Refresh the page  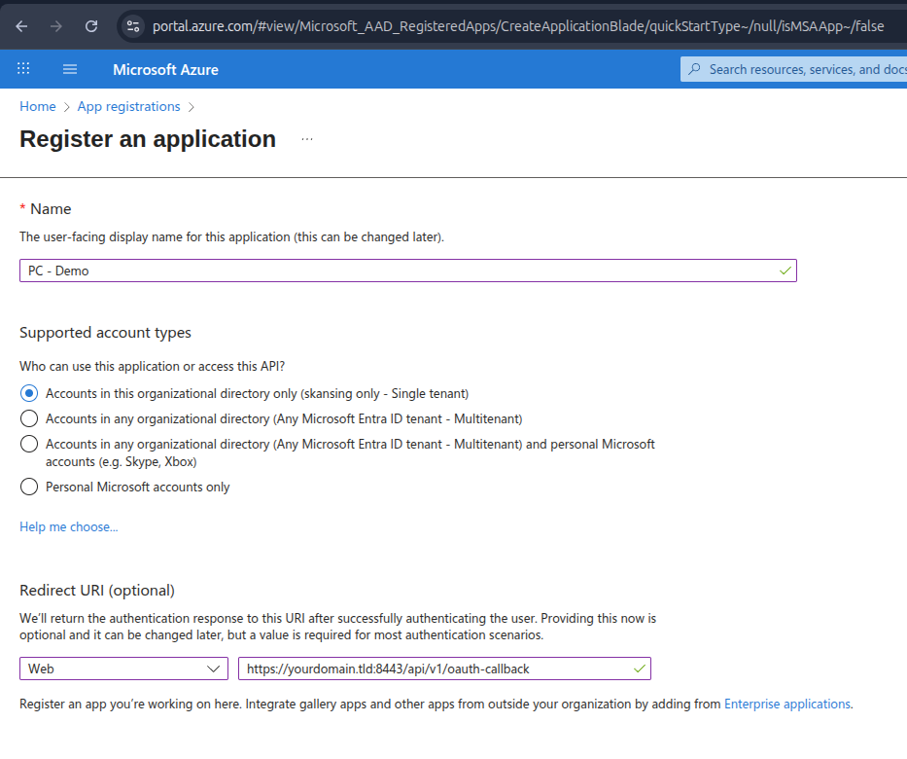(91, 26)
